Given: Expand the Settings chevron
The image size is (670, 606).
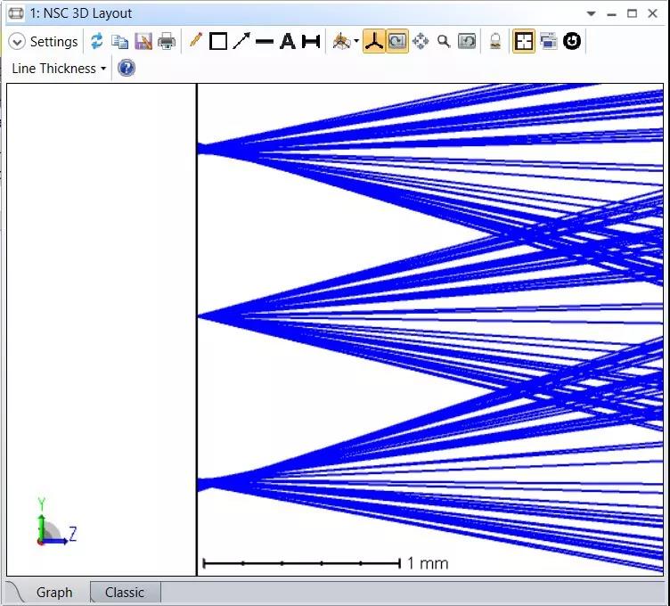Looking at the screenshot, I should (x=16, y=42).
